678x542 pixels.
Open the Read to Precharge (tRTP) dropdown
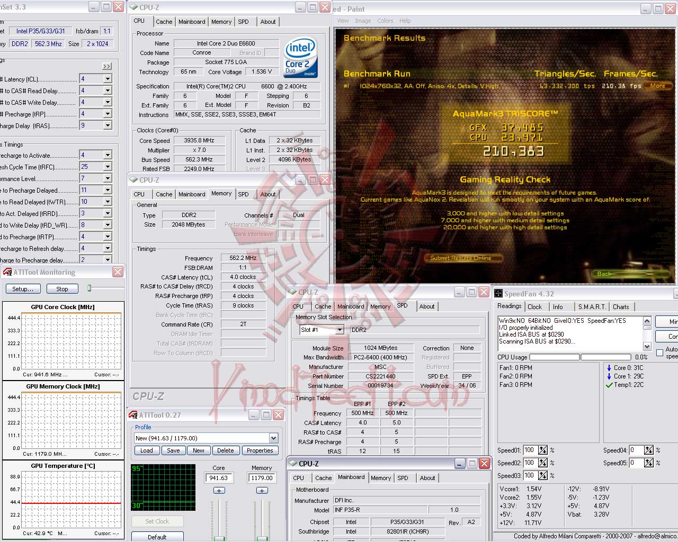click(x=108, y=237)
